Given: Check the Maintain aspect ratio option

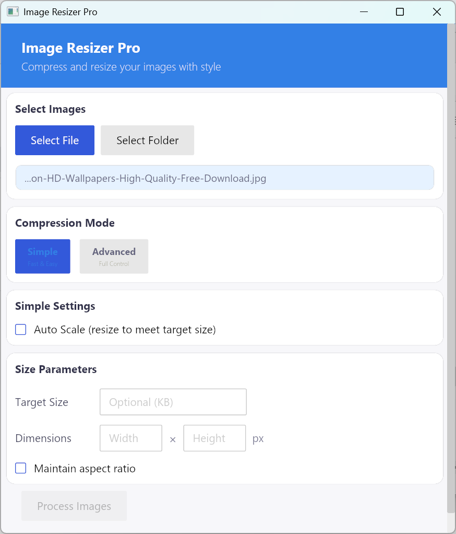Looking at the screenshot, I should tap(20, 468).
